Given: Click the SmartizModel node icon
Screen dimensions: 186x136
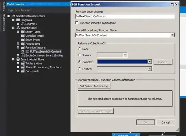Looking at the screenshot, I should [18, 28].
